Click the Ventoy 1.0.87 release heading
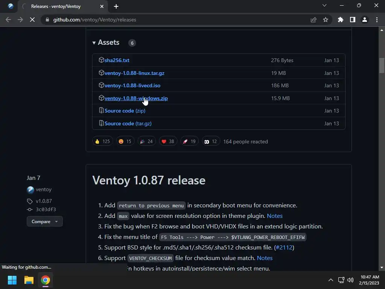Screen dimensions: 385x289 [x=149, y=180]
